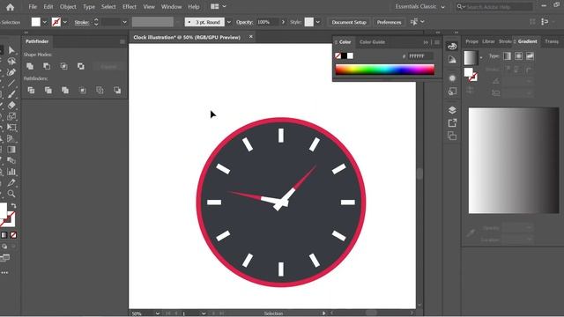The width and height of the screenshot is (564, 317).
Task: Open the Arrange Documents dropdown
Action: [x=219, y=6]
